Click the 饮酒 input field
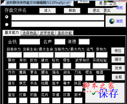 67,100
